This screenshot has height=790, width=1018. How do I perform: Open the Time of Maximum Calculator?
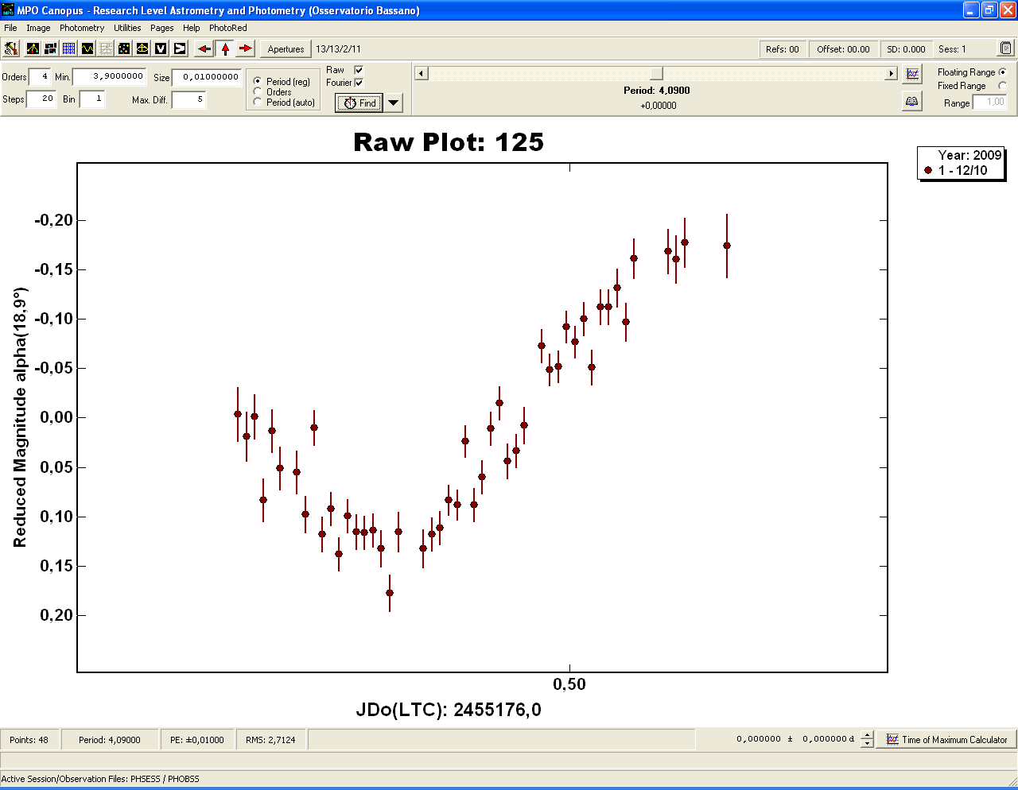tap(946, 739)
